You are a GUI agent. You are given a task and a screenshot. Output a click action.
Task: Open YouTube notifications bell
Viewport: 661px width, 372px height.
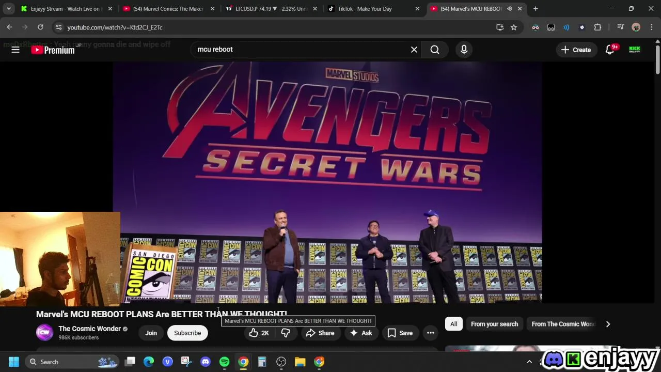pos(610,50)
